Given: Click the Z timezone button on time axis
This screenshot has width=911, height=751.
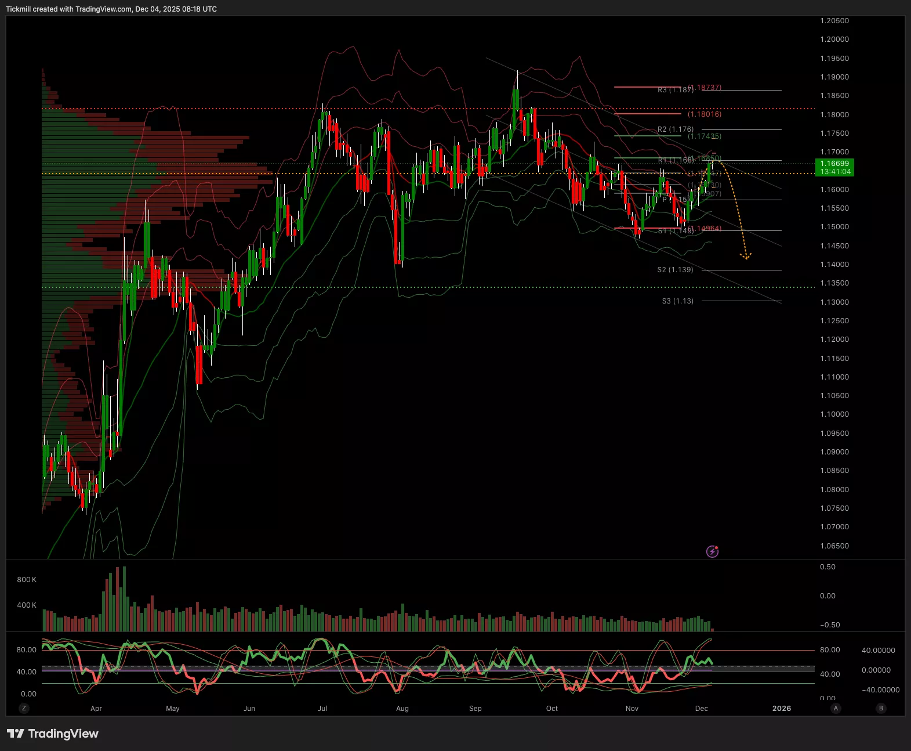Looking at the screenshot, I should pyautogui.click(x=24, y=708).
